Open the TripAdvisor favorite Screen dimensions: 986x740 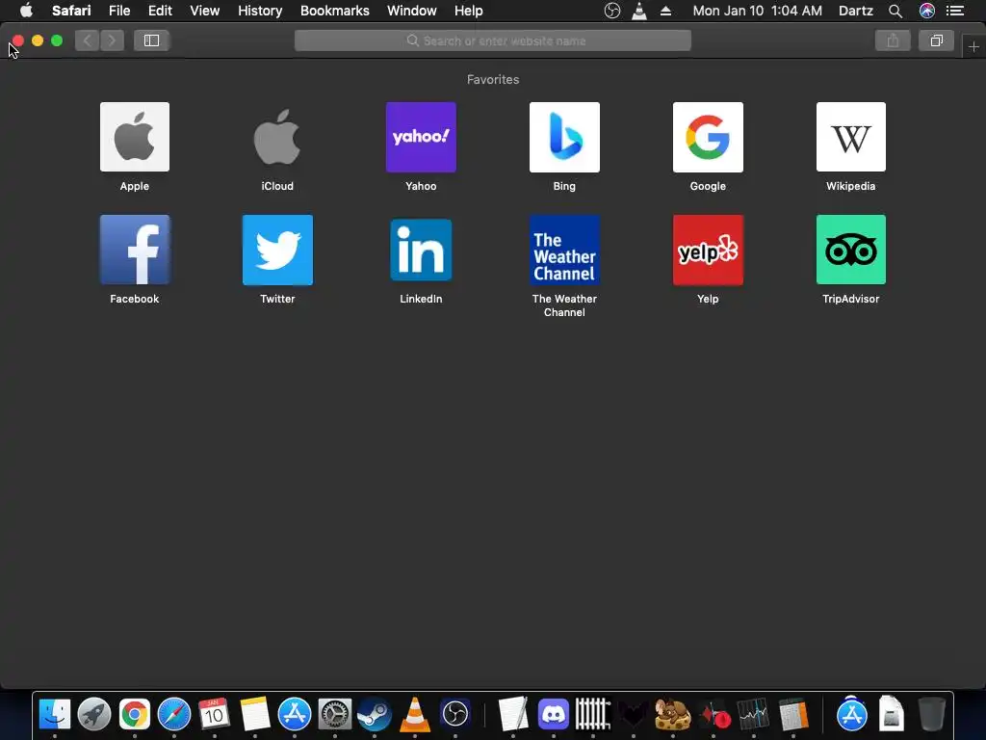click(851, 250)
